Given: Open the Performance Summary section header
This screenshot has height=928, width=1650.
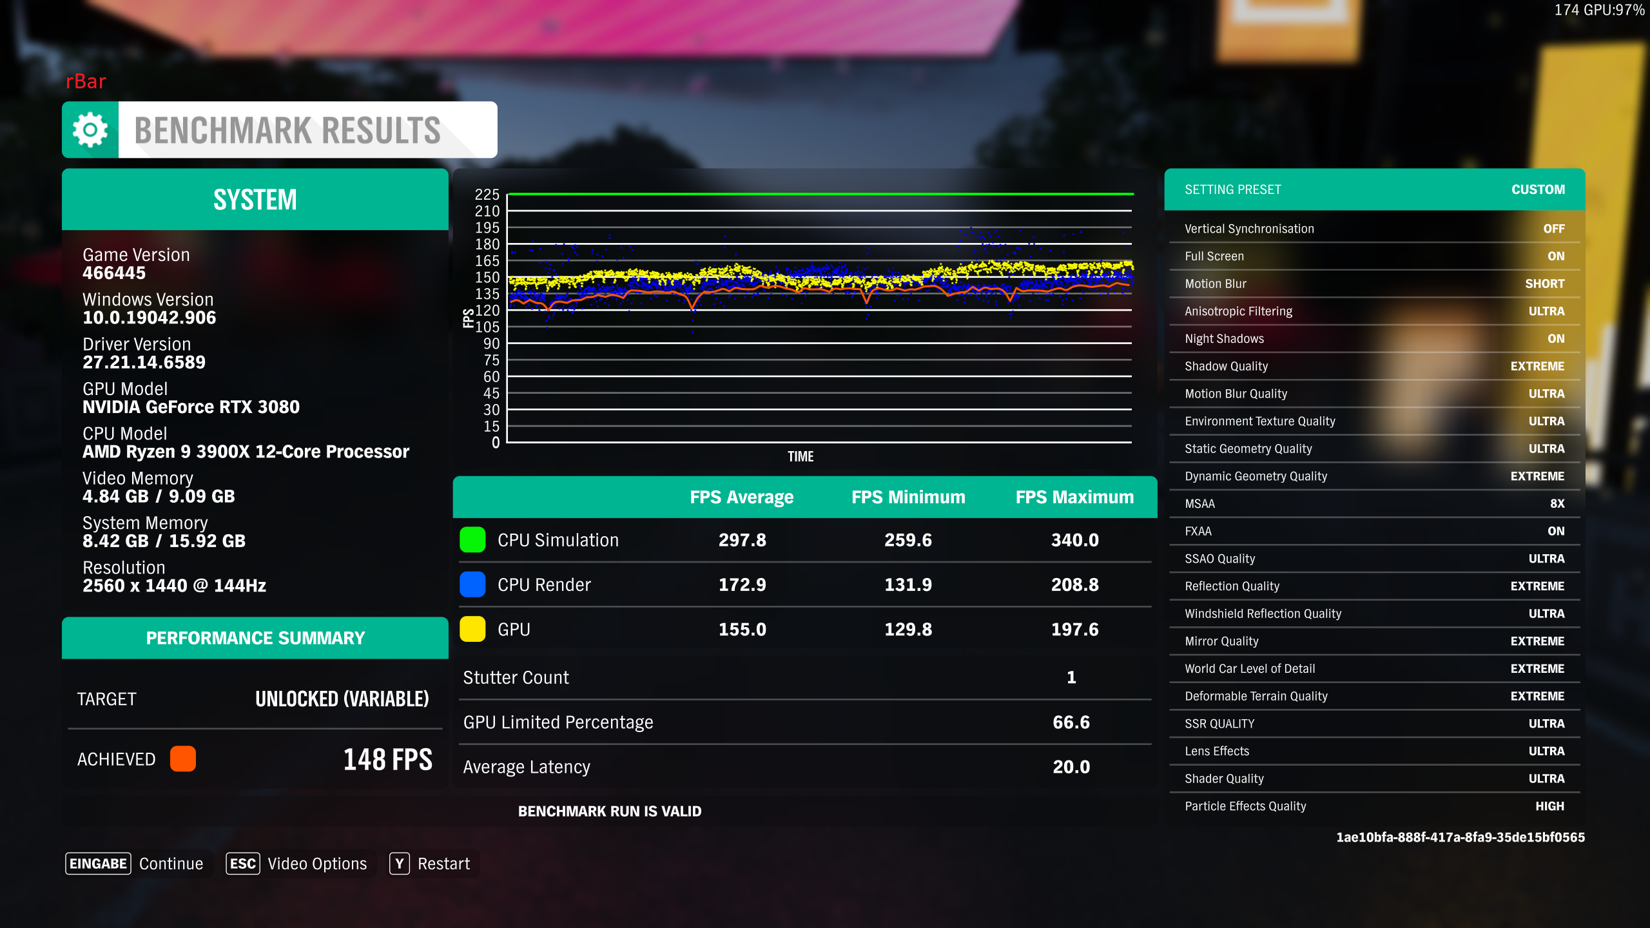Looking at the screenshot, I should (255, 637).
